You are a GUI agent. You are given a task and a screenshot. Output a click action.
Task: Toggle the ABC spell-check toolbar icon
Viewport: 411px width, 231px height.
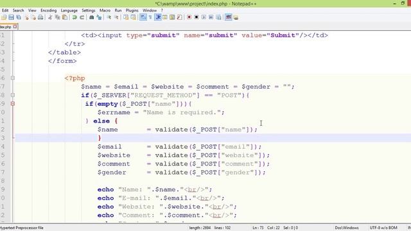(x=229, y=17)
